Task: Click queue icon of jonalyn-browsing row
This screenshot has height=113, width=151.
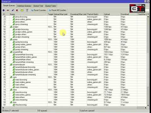Action: coord(14,29)
